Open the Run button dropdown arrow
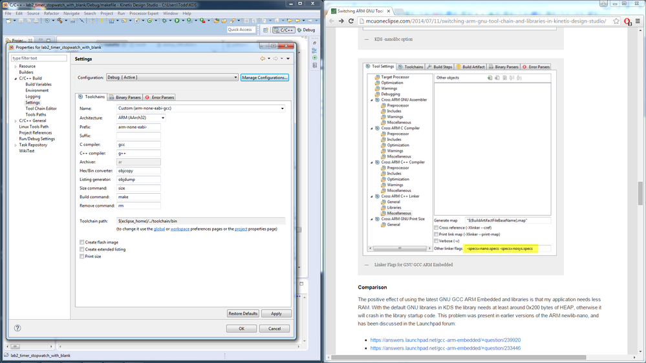This screenshot has height=363, width=646. pyautogui.click(x=183, y=21)
